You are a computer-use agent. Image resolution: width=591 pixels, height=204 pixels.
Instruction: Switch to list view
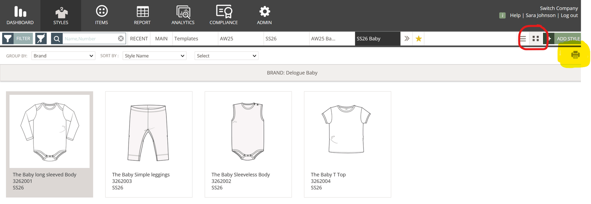click(x=523, y=39)
